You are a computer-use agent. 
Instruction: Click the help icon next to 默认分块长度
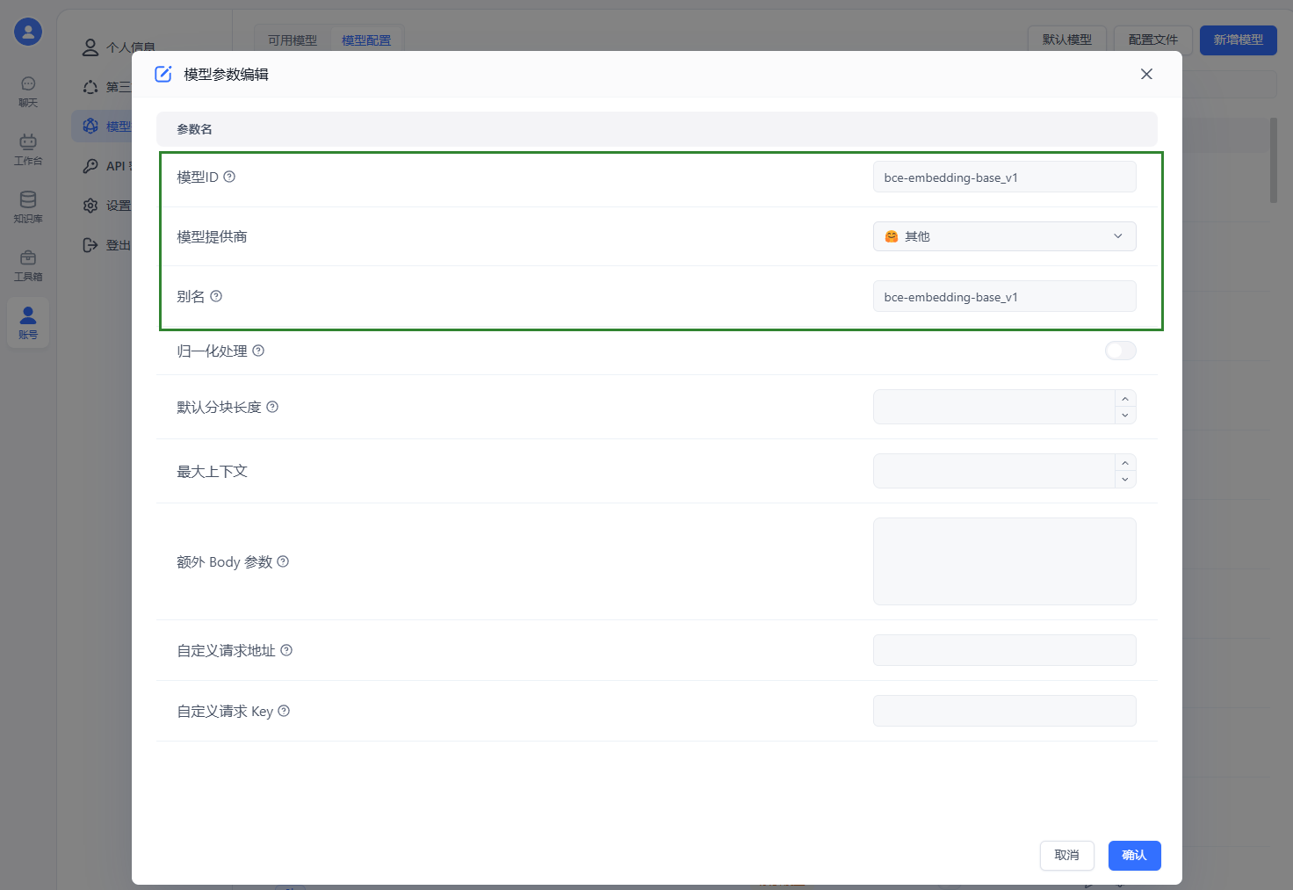(x=272, y=407)
